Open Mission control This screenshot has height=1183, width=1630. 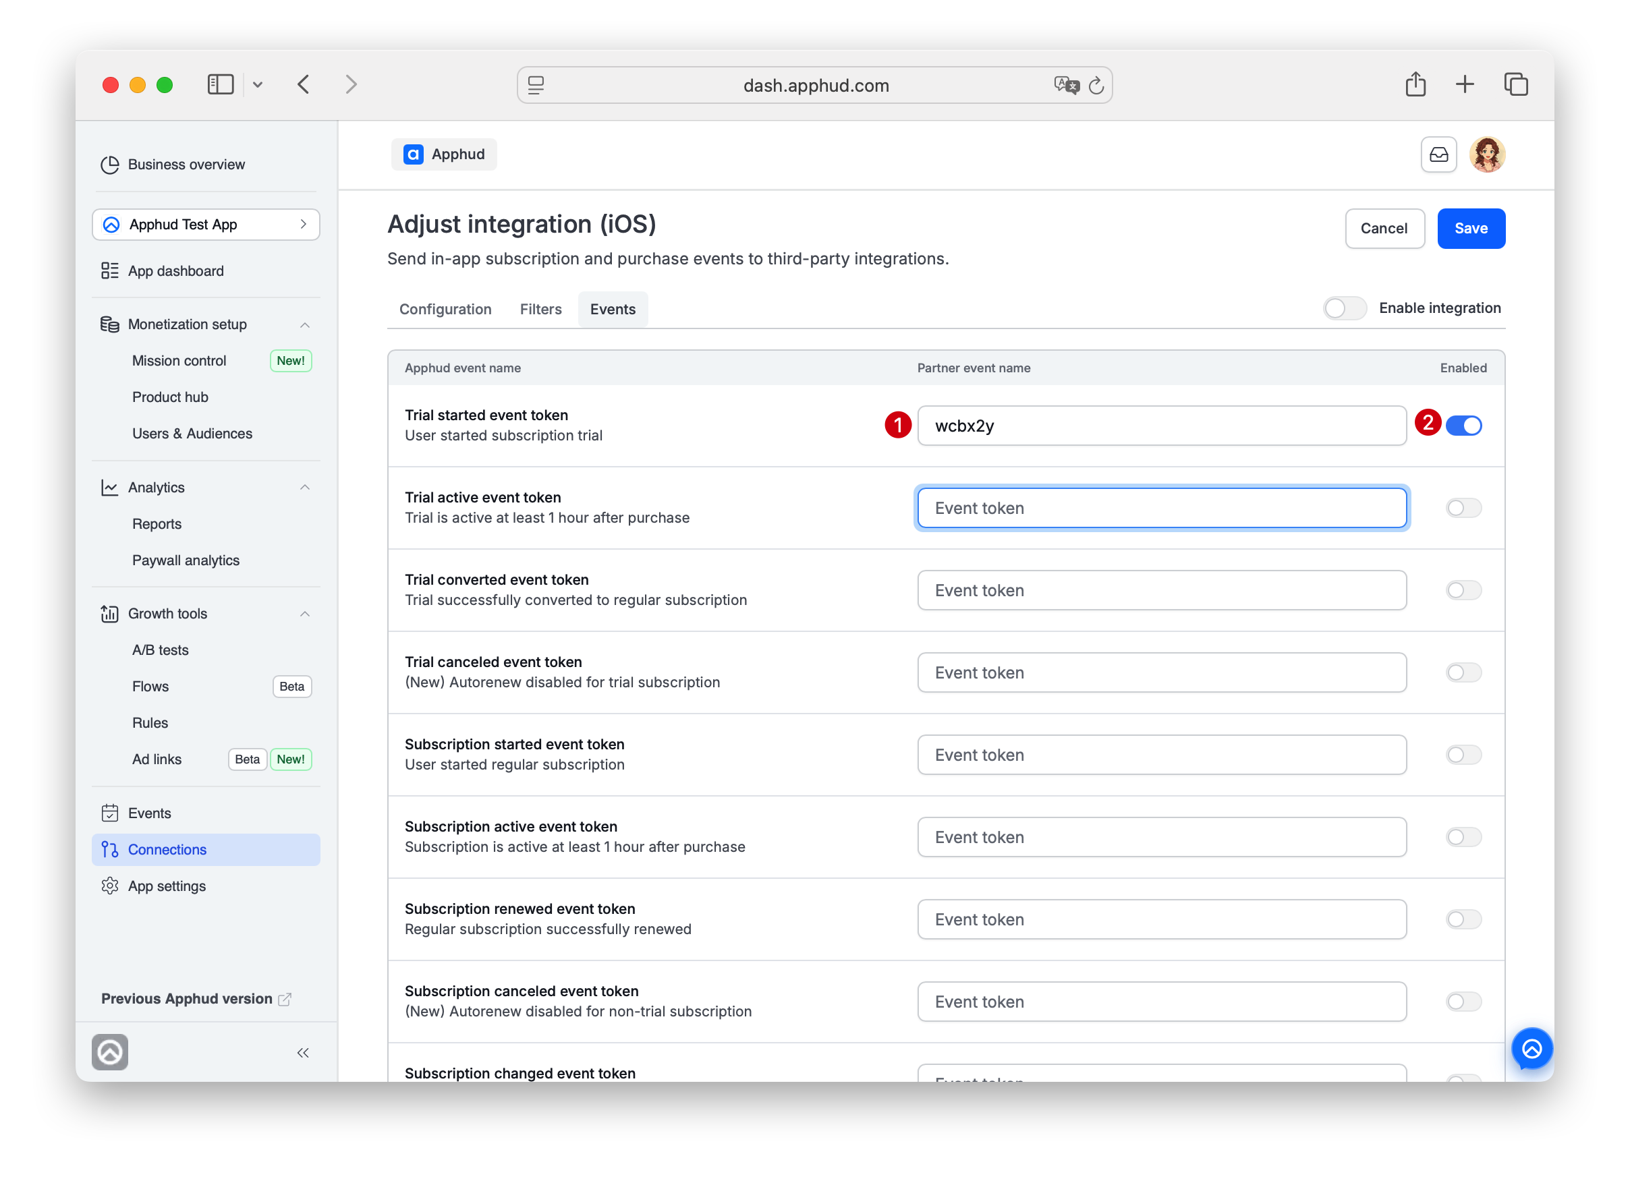(x=179, y=361)
